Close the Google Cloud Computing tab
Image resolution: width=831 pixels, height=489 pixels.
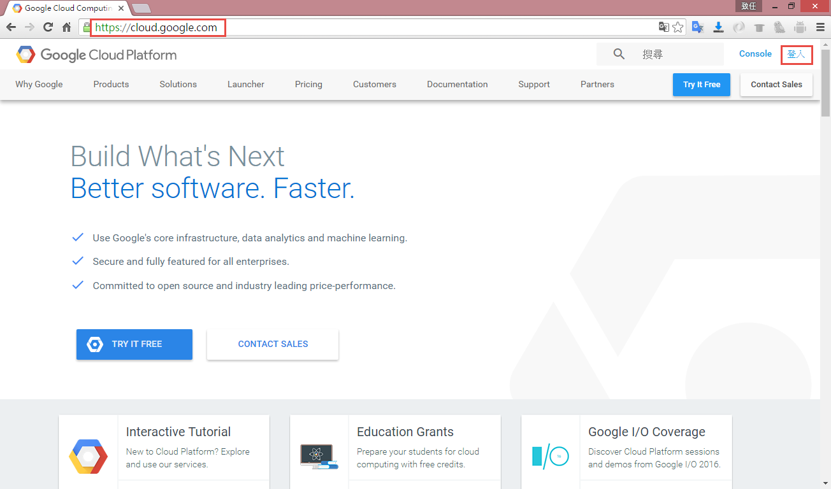point(121,8)
